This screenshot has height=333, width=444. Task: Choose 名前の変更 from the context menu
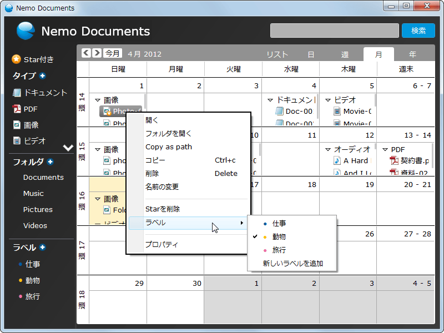(x=188, y=186)
